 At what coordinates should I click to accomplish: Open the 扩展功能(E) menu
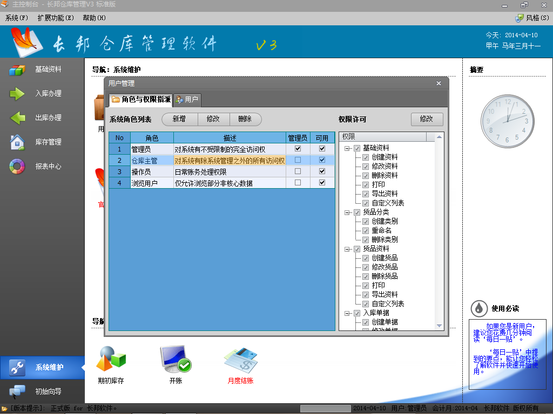pyautogui.click(x=56, y=18)
